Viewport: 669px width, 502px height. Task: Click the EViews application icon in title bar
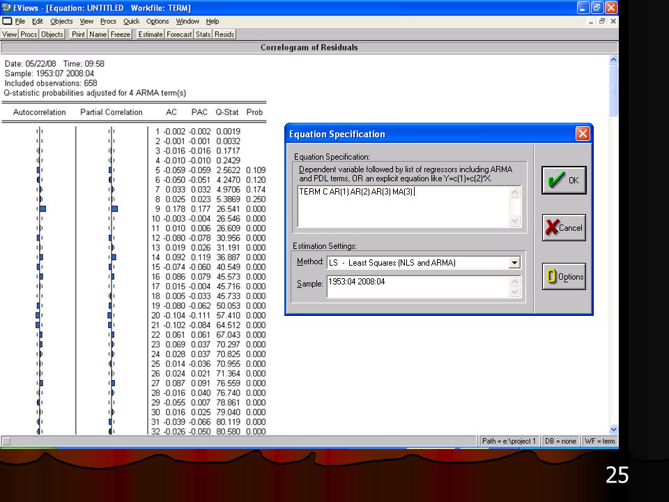(6, 8)
